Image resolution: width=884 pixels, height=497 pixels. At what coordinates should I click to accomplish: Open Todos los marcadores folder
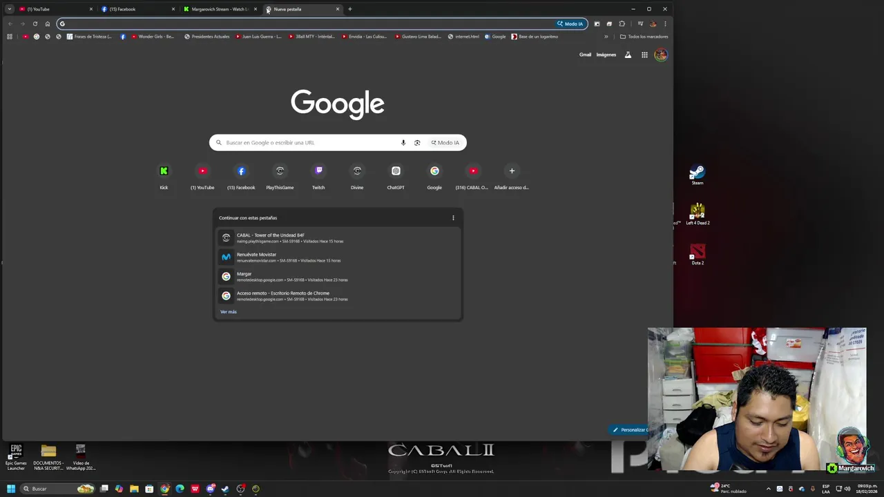coord(644,37)
